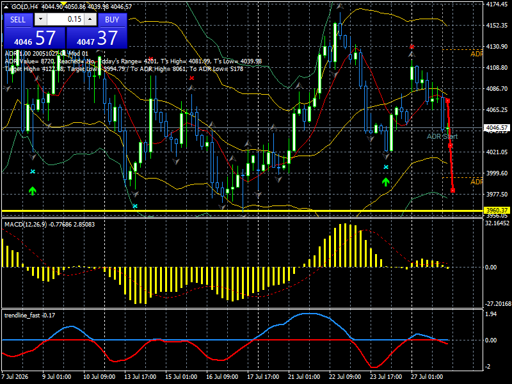Click the 21 Jul 01:00 time label

pyautogui.click(x=304, y=376)
